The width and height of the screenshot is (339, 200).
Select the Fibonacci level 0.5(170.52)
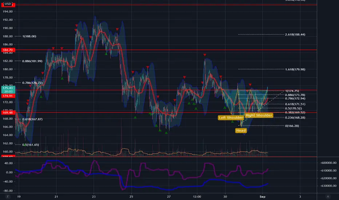coord(294,108)
